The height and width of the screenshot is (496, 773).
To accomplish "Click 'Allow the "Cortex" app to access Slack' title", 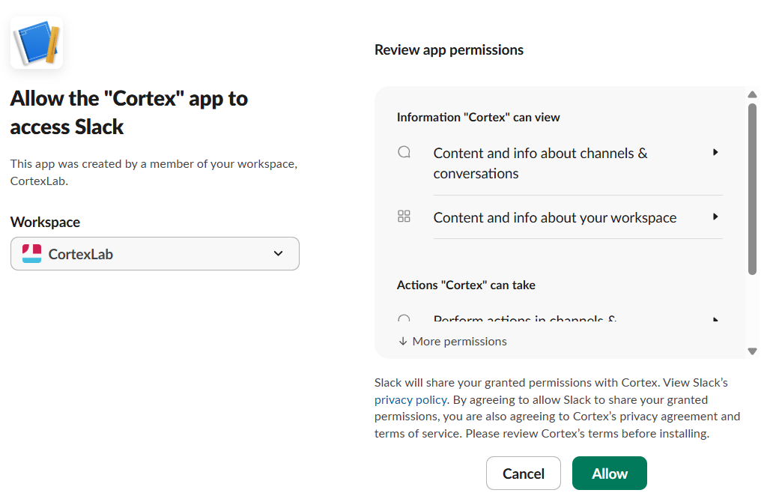I will [x=129, y=113].
